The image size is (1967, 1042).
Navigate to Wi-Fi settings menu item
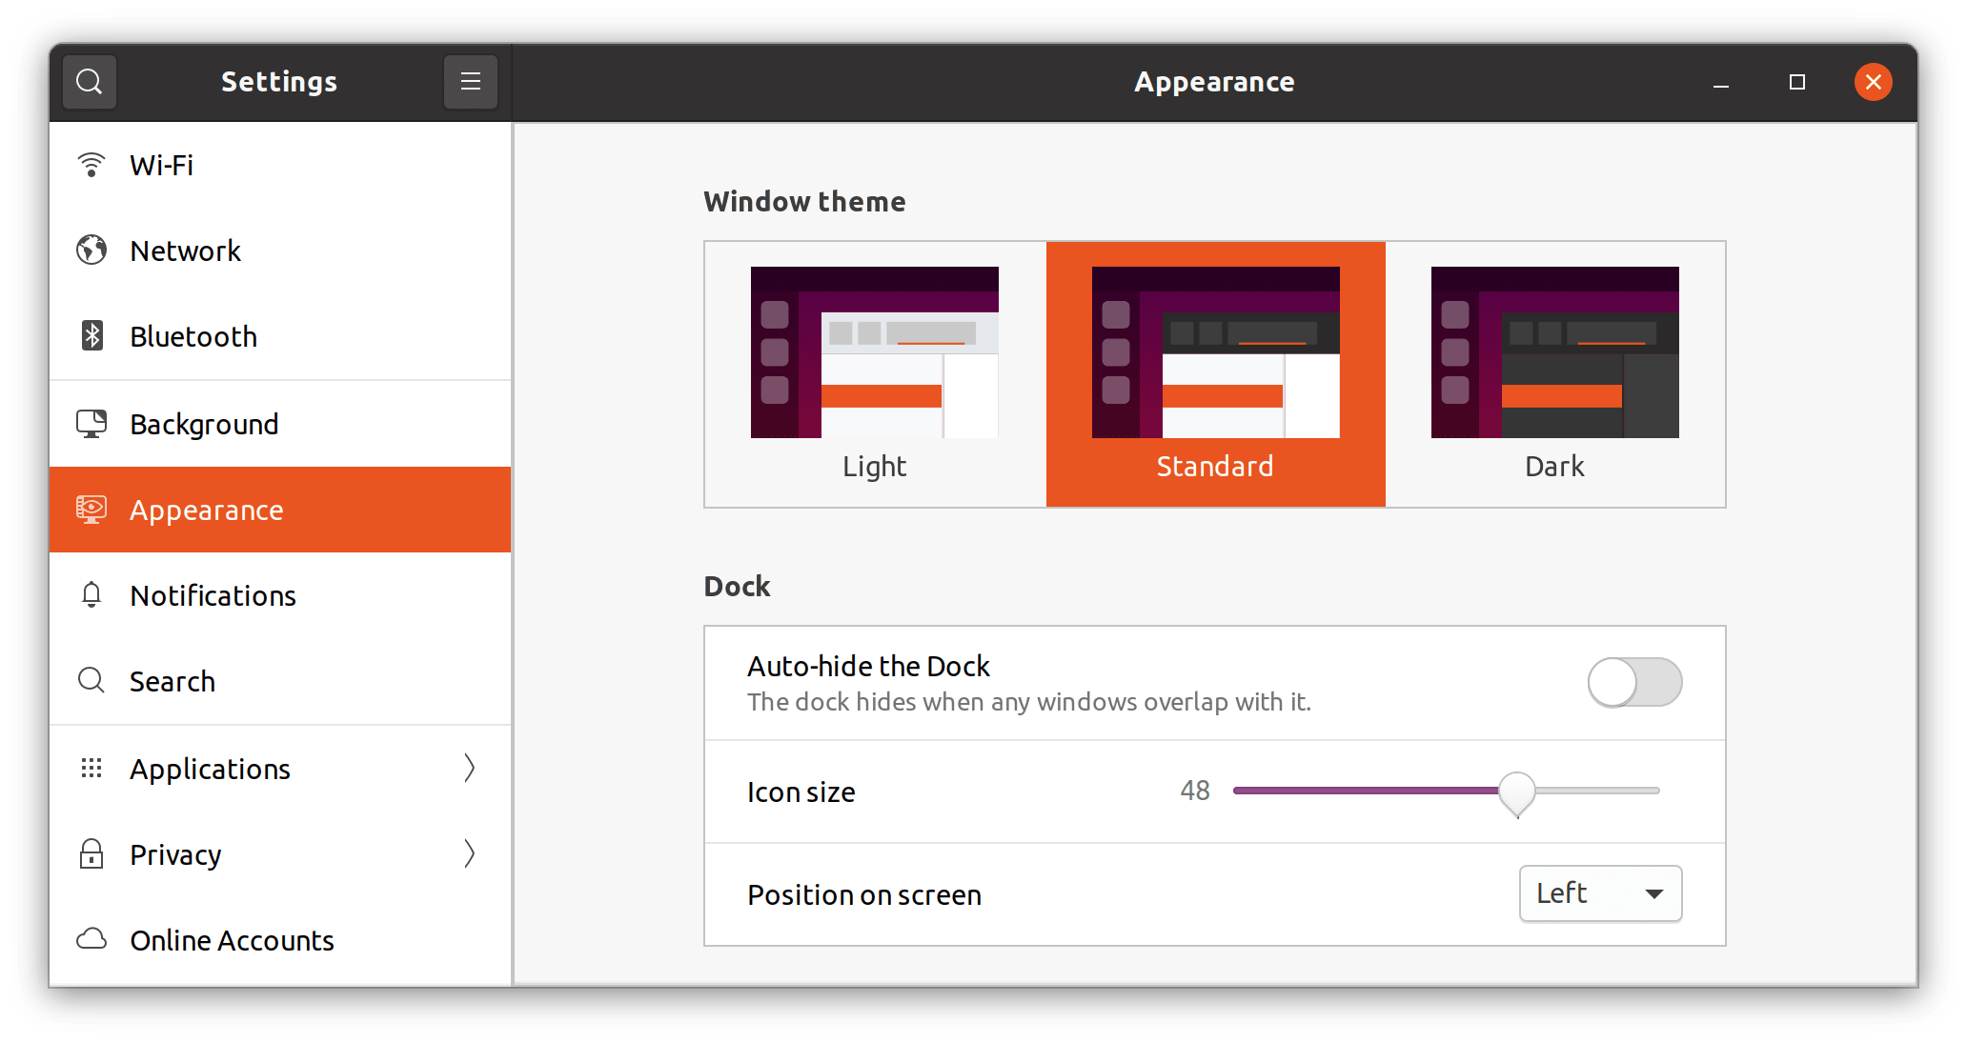tap(277, 164)
